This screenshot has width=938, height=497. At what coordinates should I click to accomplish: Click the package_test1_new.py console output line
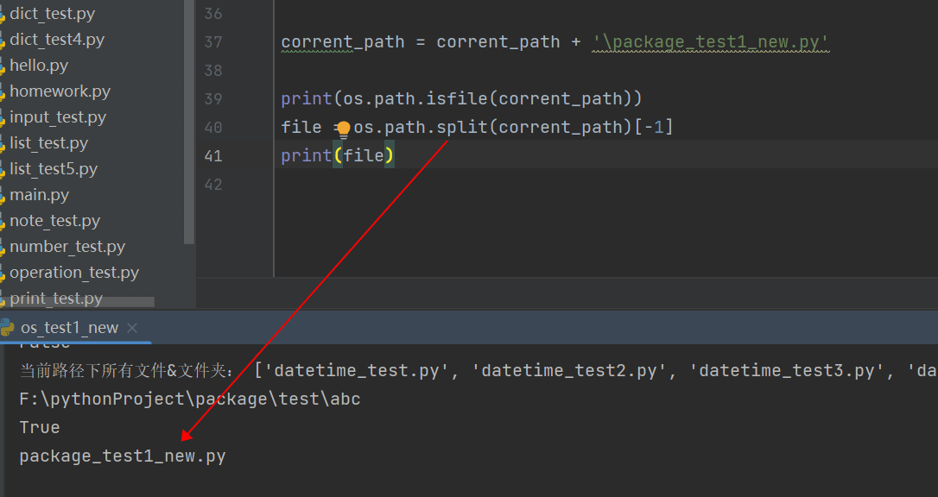point(123,456)
